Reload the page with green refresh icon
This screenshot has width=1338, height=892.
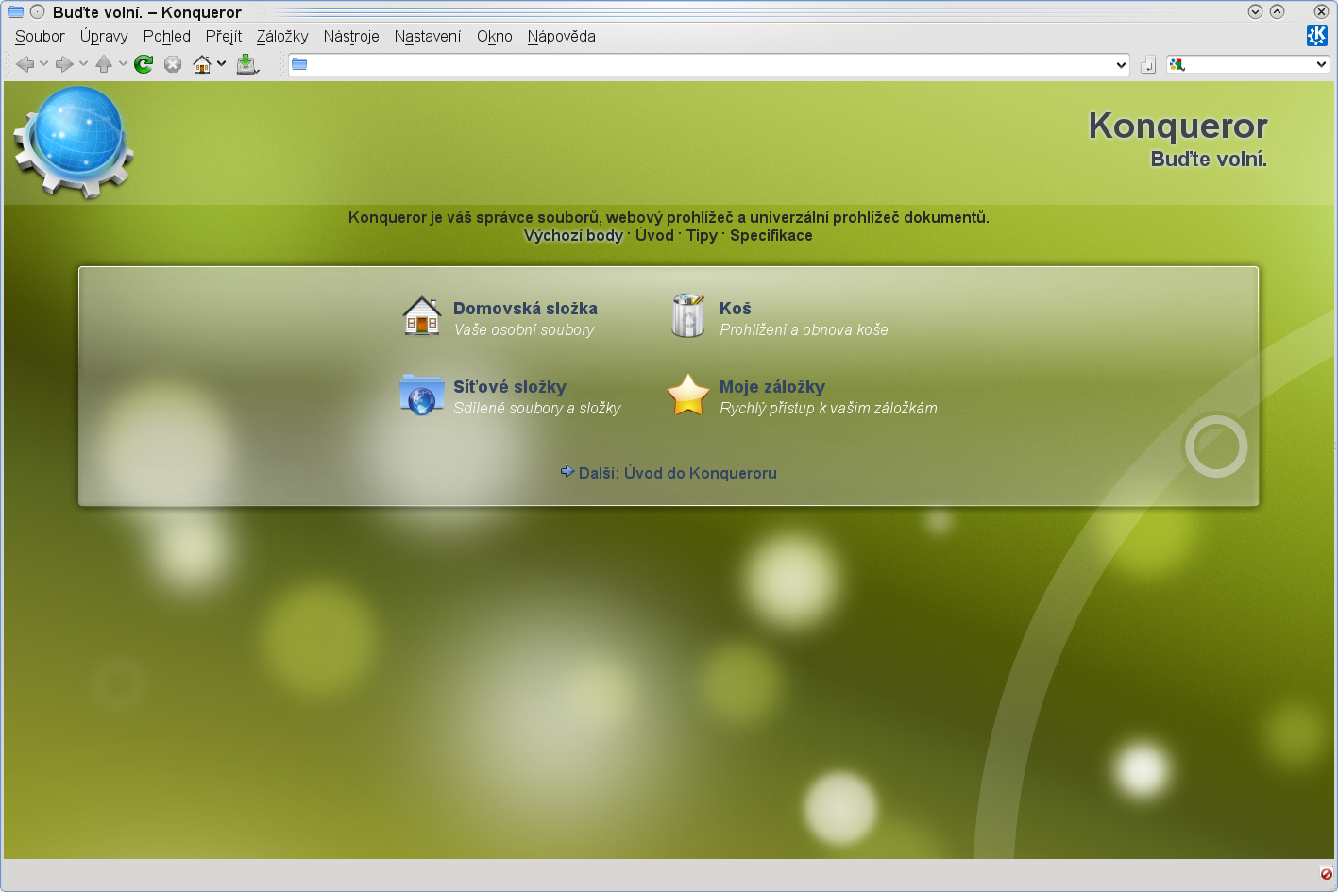point(144,64)
